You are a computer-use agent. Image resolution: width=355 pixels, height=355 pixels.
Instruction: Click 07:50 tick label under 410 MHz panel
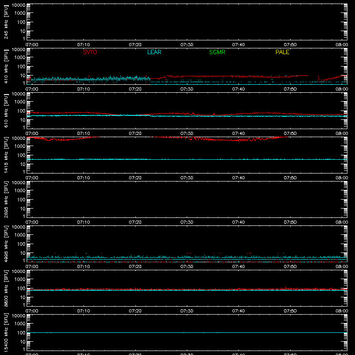pos(290,89)
